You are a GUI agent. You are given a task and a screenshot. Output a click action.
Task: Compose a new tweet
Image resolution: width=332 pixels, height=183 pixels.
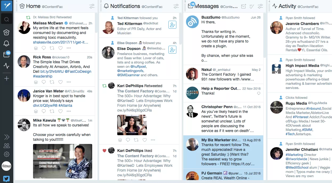click(7, 6)
